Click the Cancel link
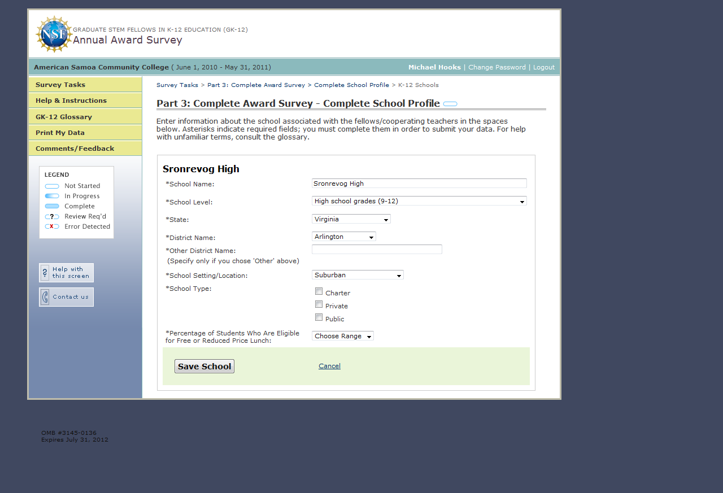This screenshot has height=493, width=723. (329, 366)
